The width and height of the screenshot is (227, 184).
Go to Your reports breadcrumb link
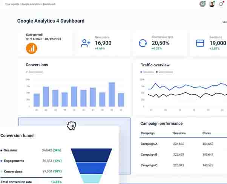click(12, 4)
